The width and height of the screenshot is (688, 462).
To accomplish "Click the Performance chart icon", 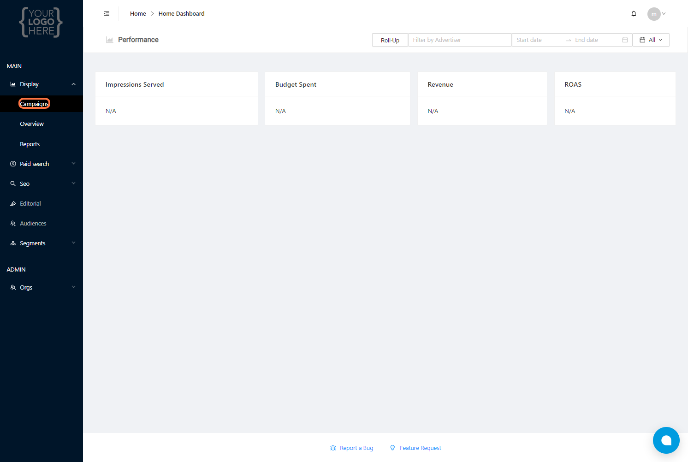I will point(110,40).
